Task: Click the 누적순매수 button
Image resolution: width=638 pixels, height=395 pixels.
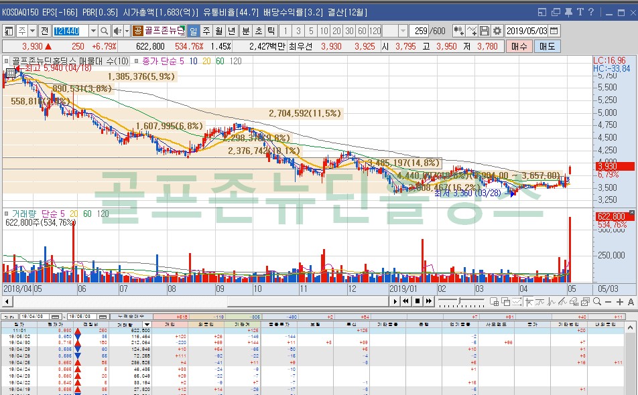Action: [x=131, y=317]
